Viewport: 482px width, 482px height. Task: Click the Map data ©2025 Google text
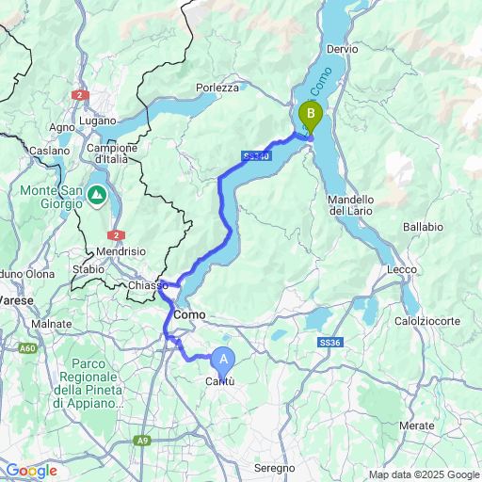[x=425, y=474]
